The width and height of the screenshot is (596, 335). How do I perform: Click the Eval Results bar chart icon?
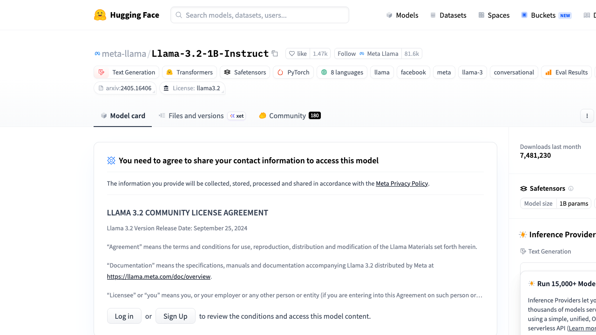click(549, 72)
